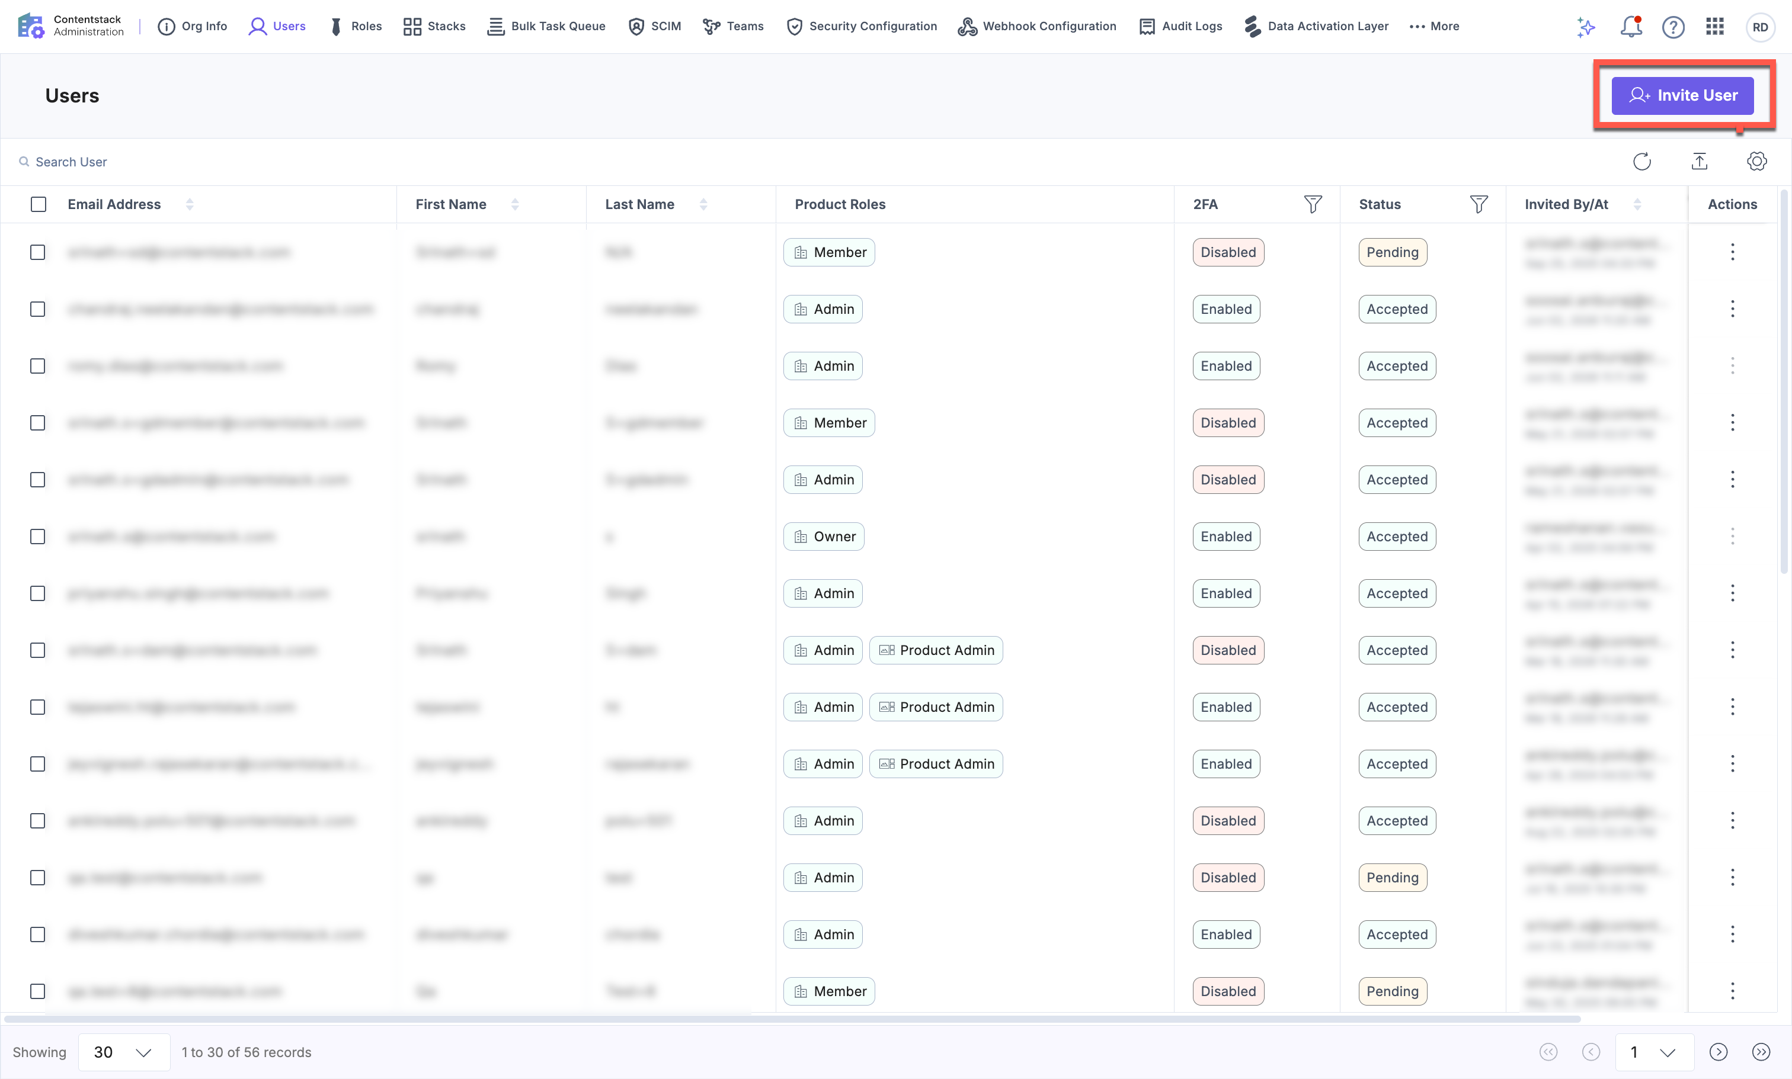Screen dimensions: 1792x1079
Task: Click the Contentstack Administration logo
Action: pyautogui.click(x=71, y=26)
